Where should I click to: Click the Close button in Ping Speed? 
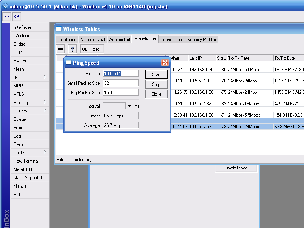[x=156, y=94]
